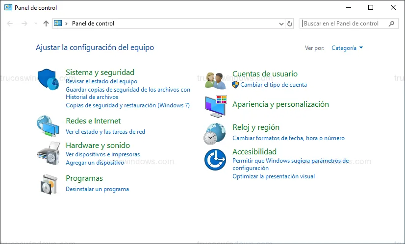405x244 pixels.
Task: Click the Apariencia y personalización monitor icon
Action: tap(215, 106)
